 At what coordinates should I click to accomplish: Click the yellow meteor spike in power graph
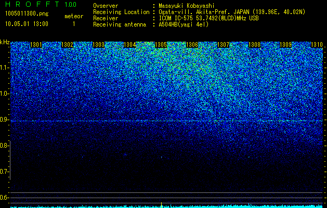161,205
